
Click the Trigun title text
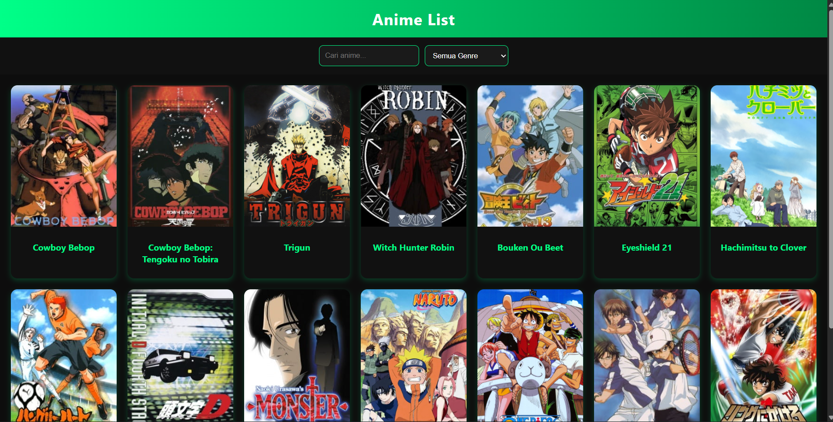[x=297, y=248]
